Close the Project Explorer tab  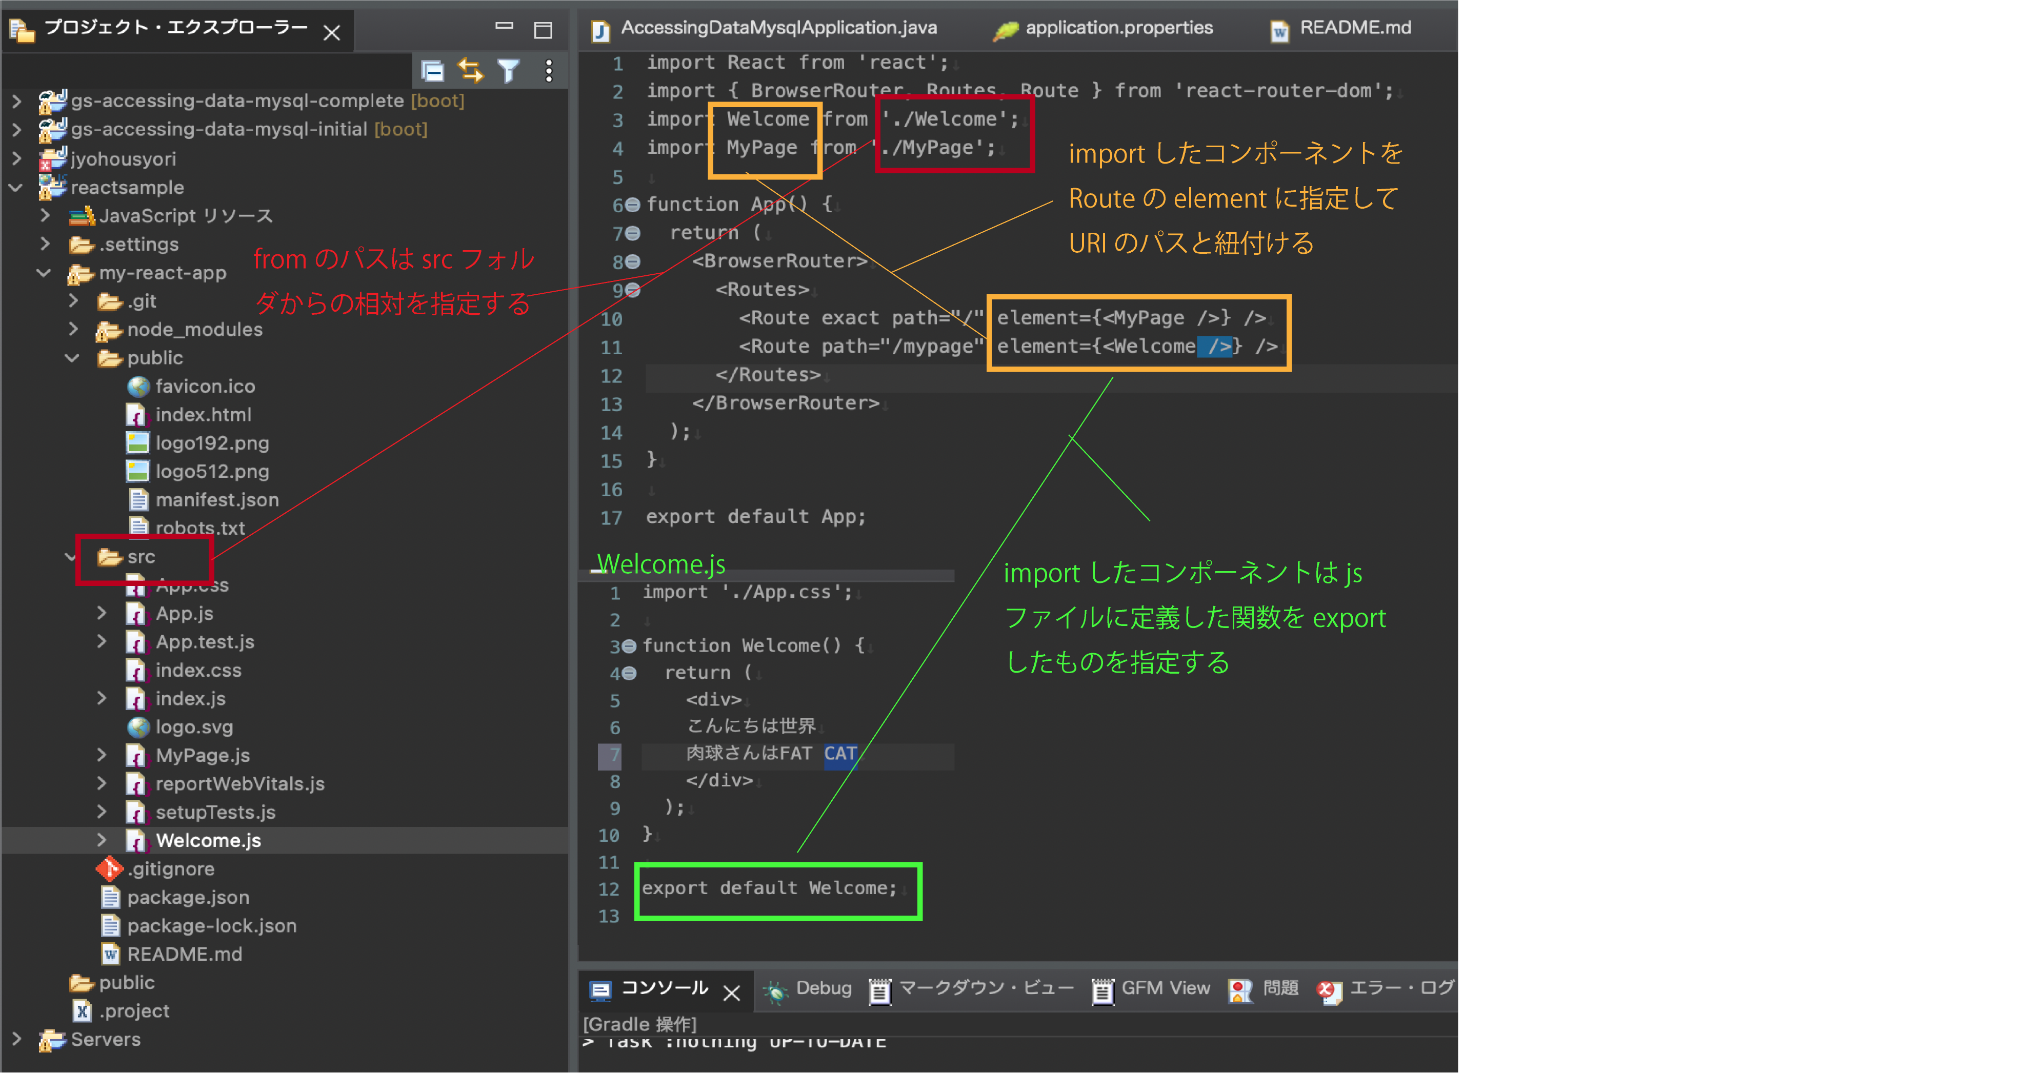click(x=332, y=32)
